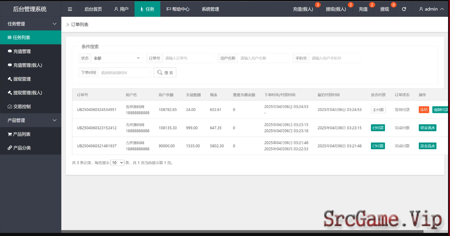Click the 冻结 button for the unpaid order
The height and width of the screenshot is (236, 450).
click(424, 110)
